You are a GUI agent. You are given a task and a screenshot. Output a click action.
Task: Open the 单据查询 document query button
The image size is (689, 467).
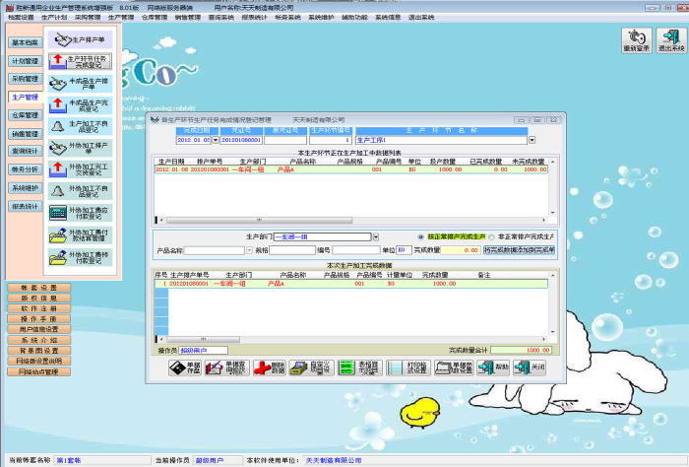point(226,367)
